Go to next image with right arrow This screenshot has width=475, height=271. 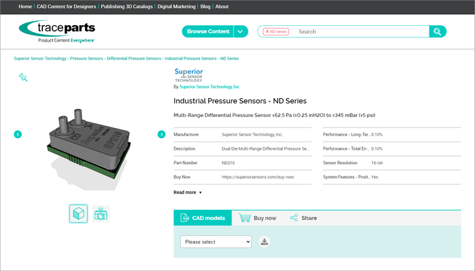161,134
